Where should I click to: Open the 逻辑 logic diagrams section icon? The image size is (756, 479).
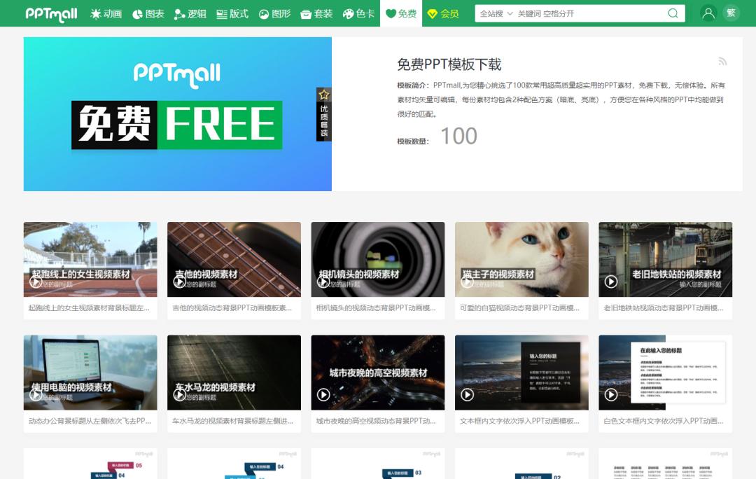(x=180, y=13)
